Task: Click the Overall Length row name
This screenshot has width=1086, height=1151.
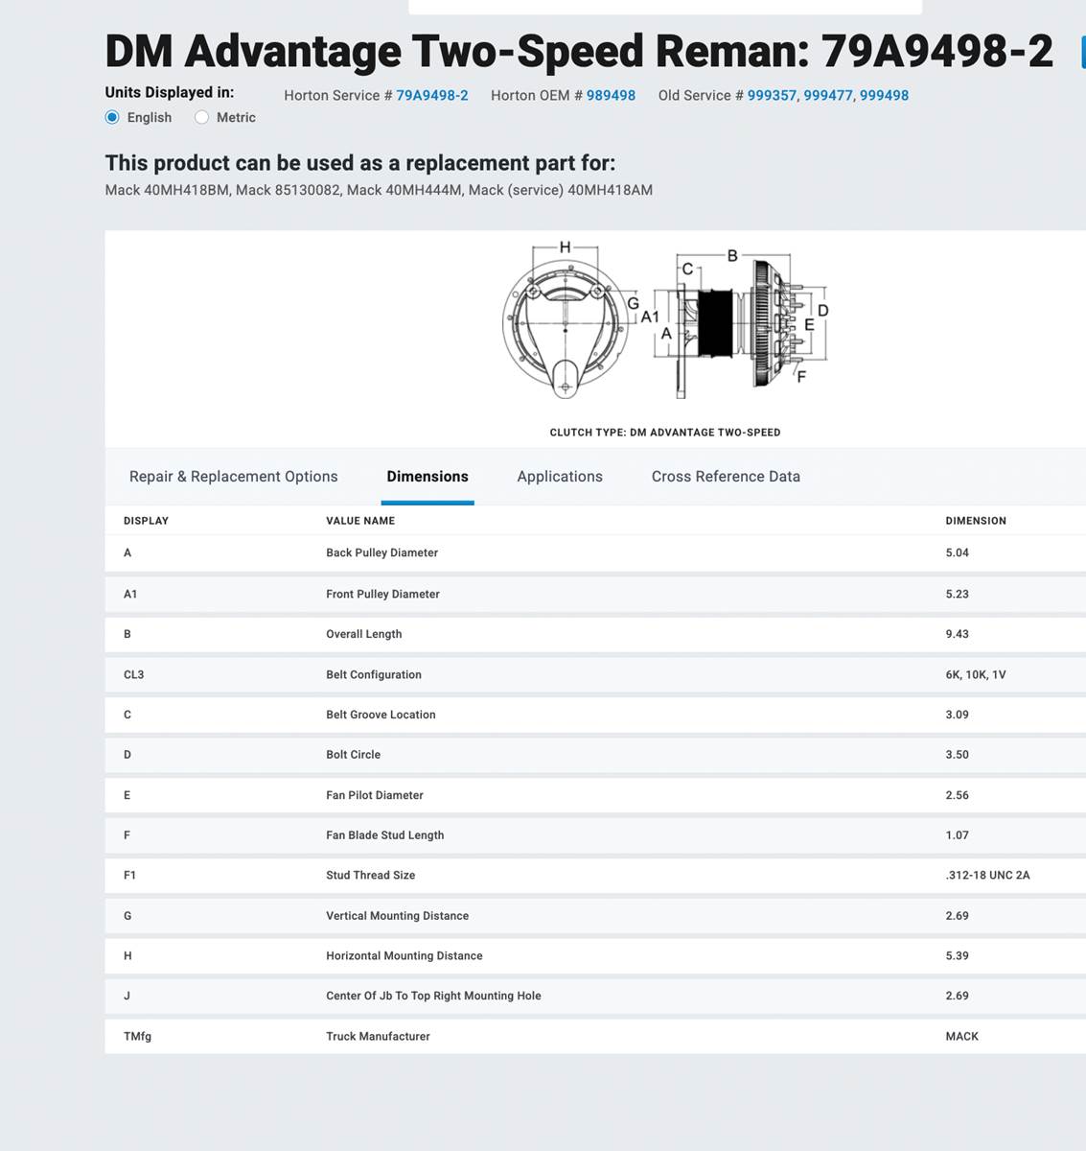Action: [364, 634]
